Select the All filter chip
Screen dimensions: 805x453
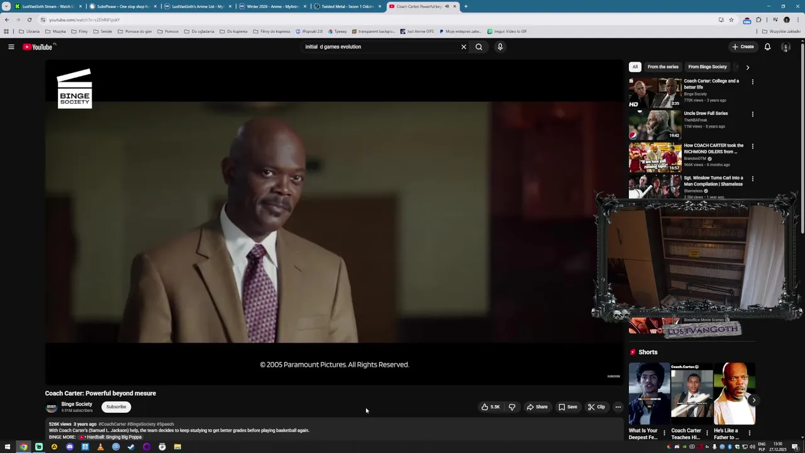tap(635, 67)
